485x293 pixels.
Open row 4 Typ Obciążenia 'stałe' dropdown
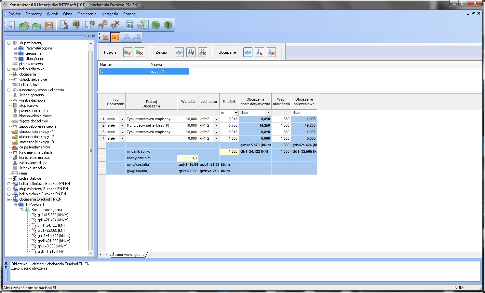click(x=122, y=139)
